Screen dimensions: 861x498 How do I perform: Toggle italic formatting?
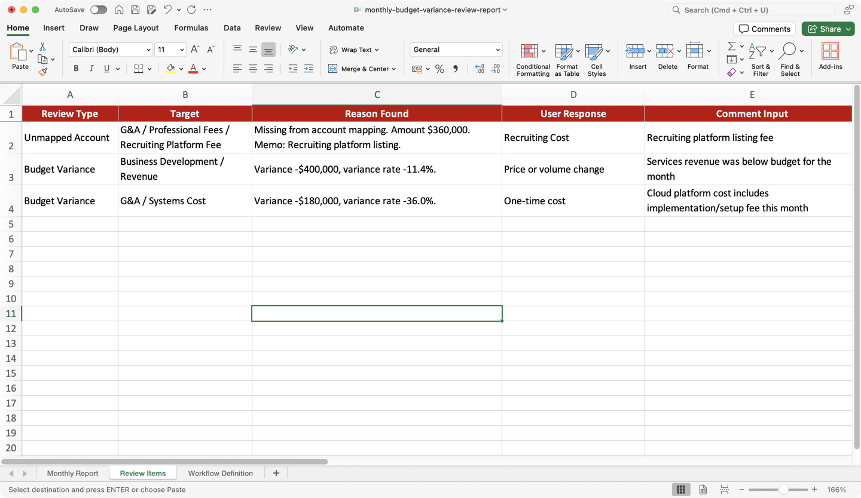(91, 69)
